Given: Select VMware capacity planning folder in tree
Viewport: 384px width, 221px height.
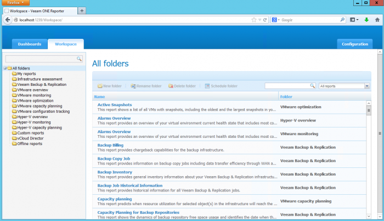Looking at the screenshot, I should tap(39, 106).
